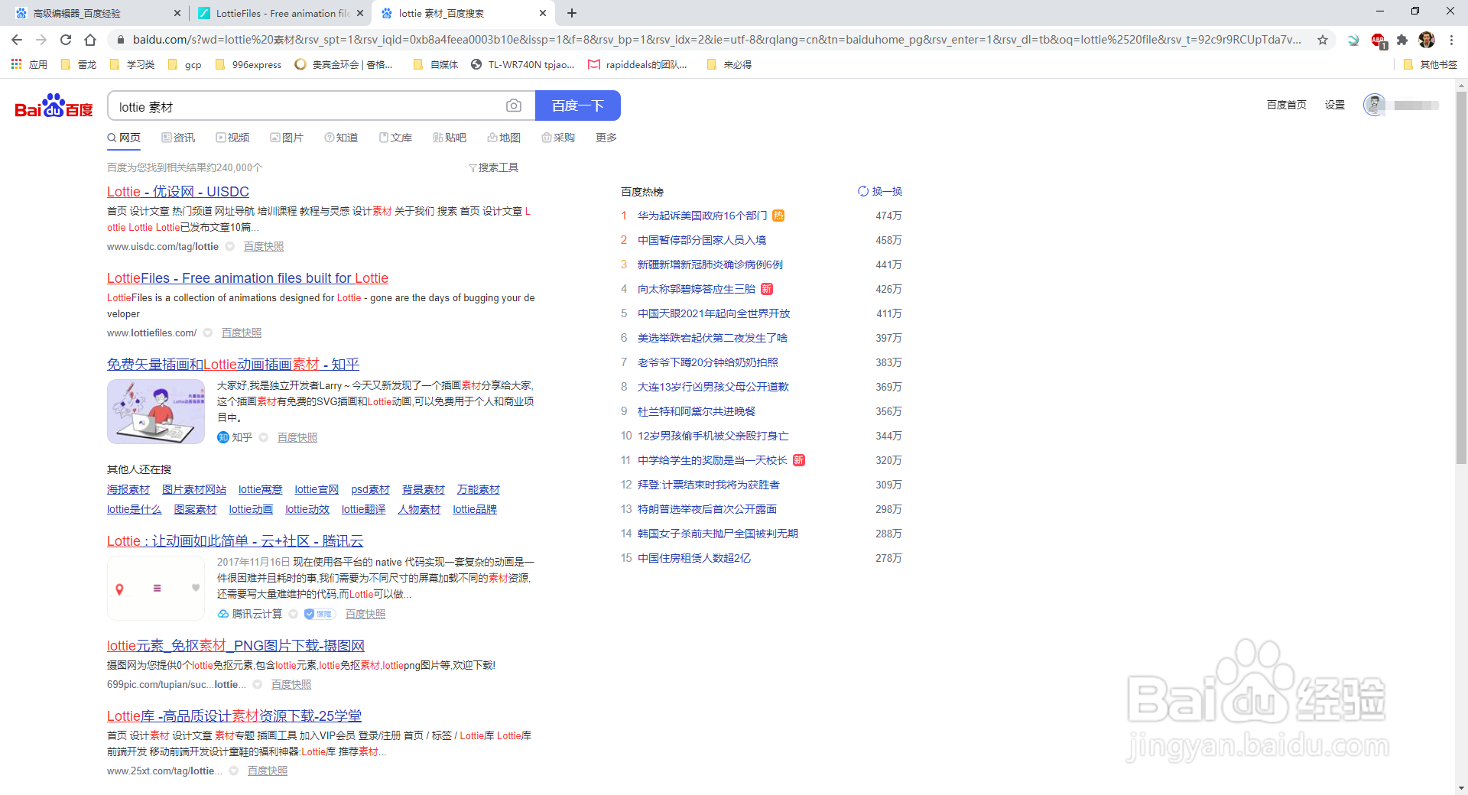This screenshot has height=795, width=1468.
Task: Switch to the 视频 tab
Action: (x=232, y=138)
